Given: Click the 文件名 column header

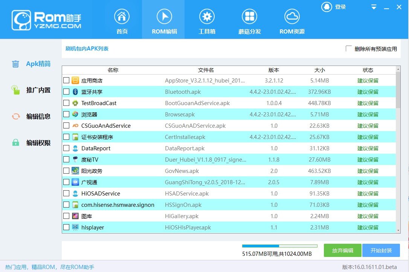Looking at the screenshot, I should 206,70.
